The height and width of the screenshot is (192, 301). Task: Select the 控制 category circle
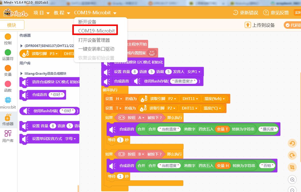8,37
